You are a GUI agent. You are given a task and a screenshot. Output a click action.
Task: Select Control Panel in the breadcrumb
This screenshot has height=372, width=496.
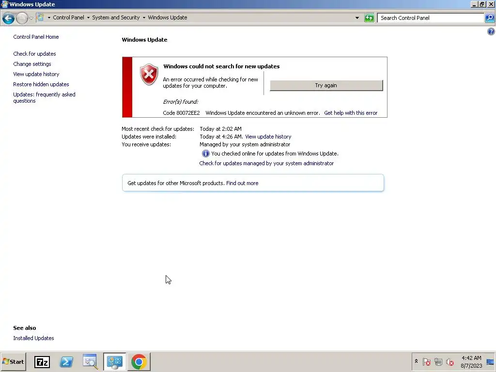point(68,18)
